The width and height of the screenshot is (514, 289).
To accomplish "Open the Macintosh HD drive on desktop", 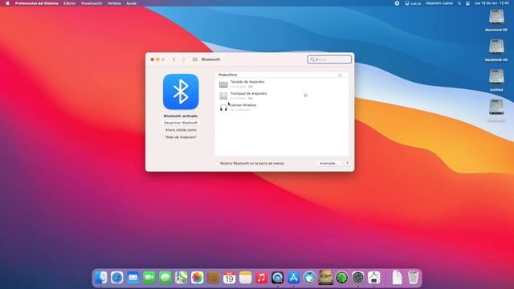I will coord(496,50).
